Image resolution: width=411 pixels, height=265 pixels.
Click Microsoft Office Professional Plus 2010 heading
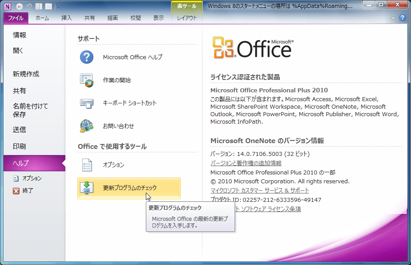269,91
